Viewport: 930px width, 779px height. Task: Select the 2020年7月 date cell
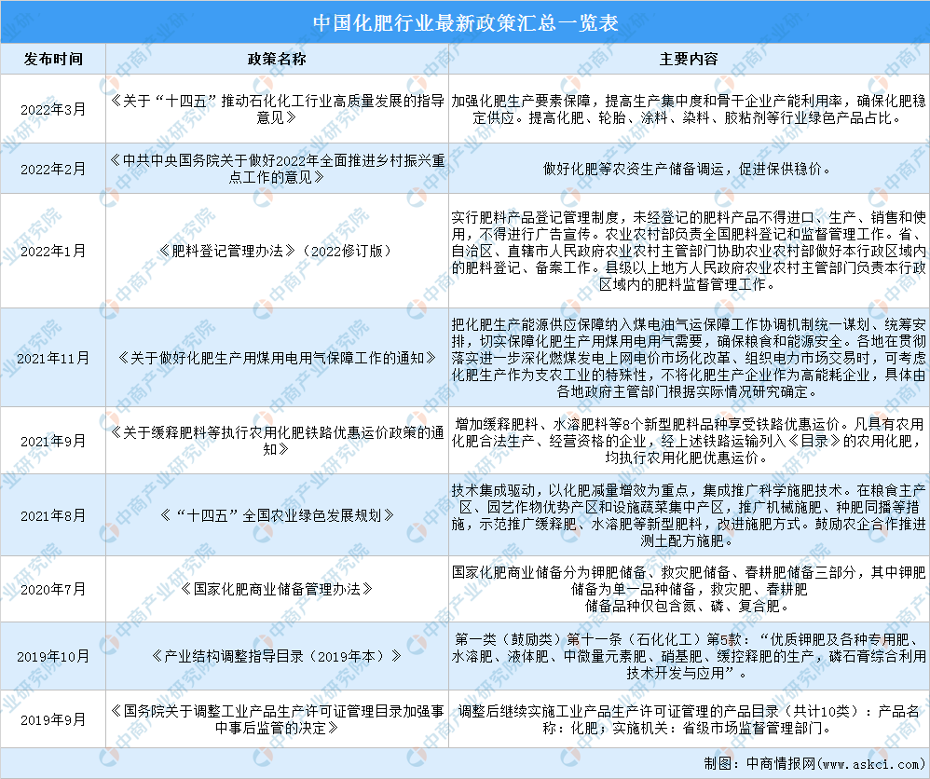pyautogui.click(x=53, y=589)
